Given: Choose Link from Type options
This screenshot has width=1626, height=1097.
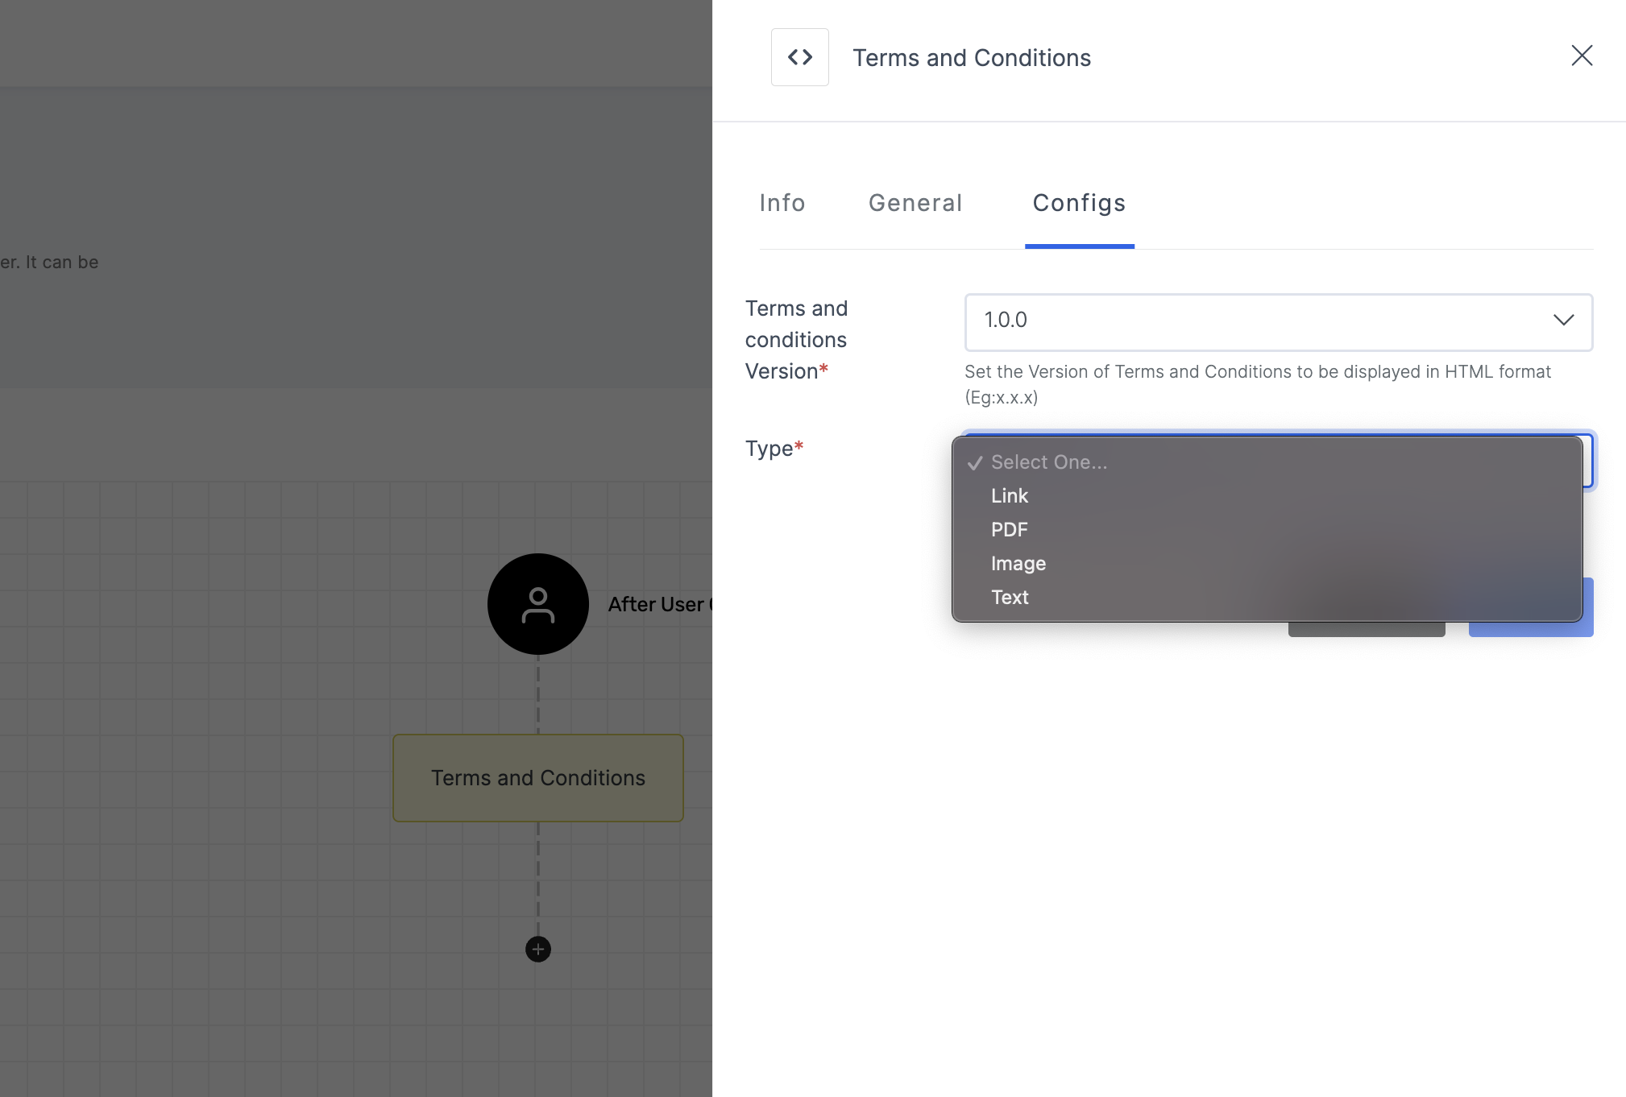Looking at the screenshot, I should (x=1267, y=496).
